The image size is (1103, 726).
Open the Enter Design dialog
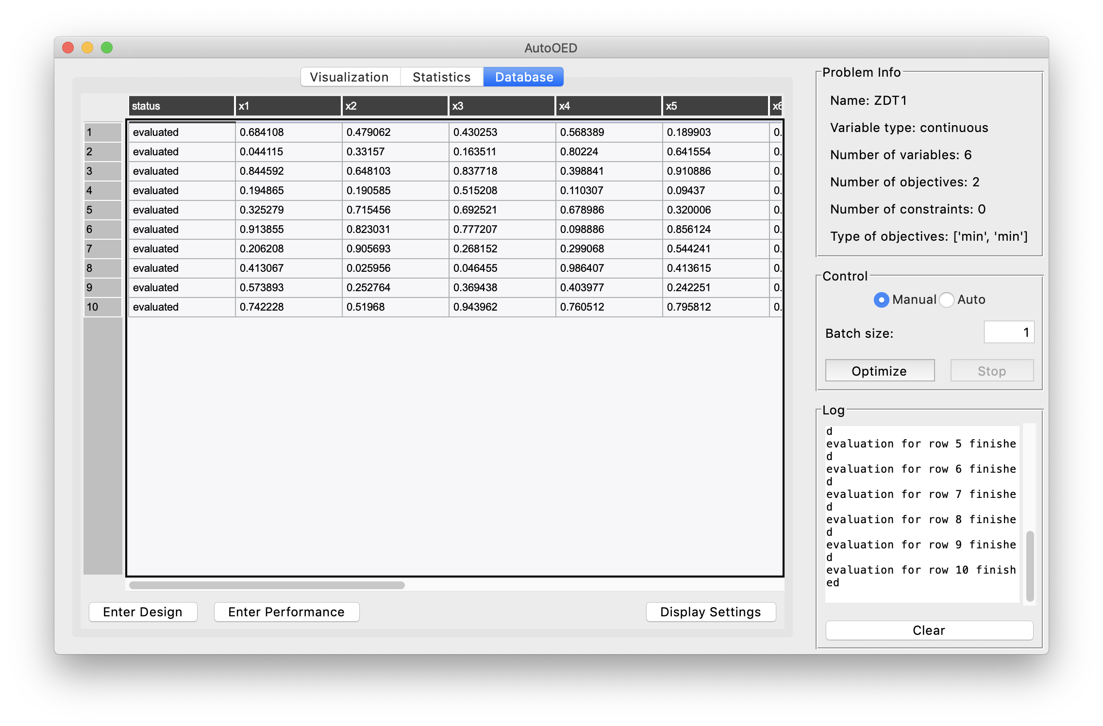[143, 612]
